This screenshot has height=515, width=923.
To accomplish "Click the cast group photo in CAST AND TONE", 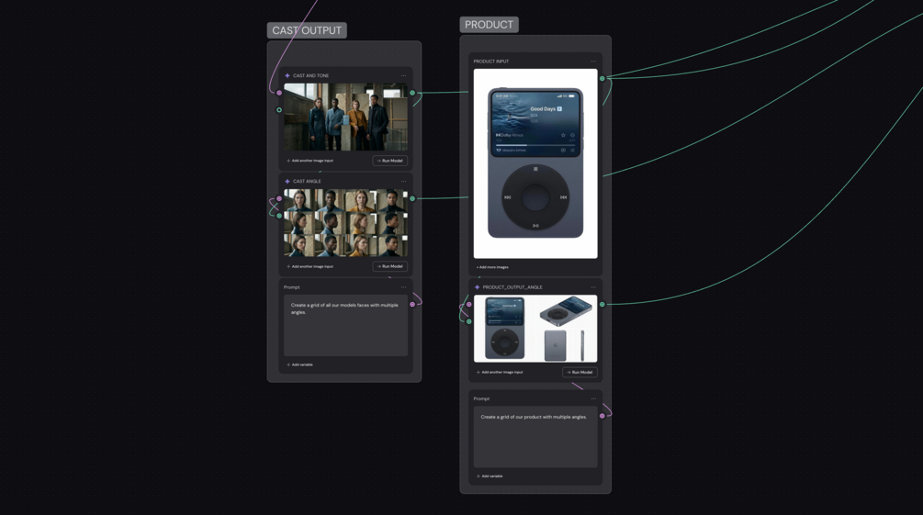I will (345, 118).
